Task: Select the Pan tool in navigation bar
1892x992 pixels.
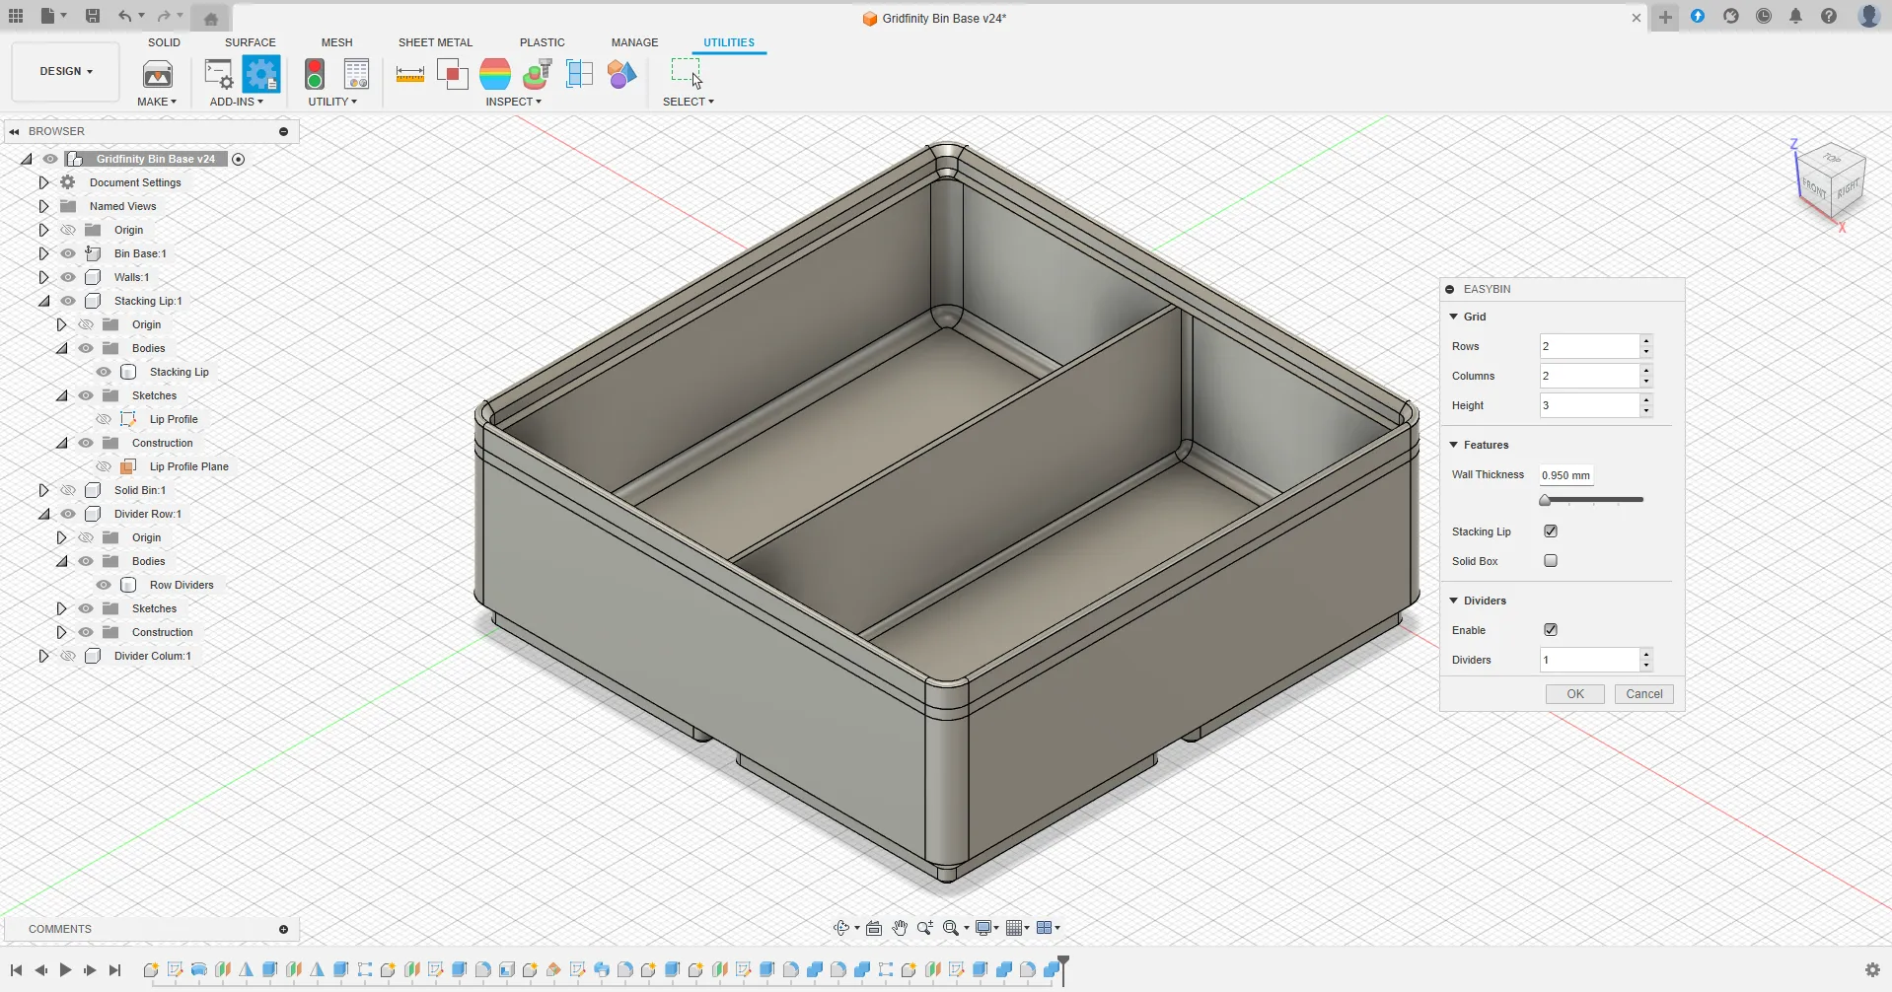Action: [x=899, y=928]
